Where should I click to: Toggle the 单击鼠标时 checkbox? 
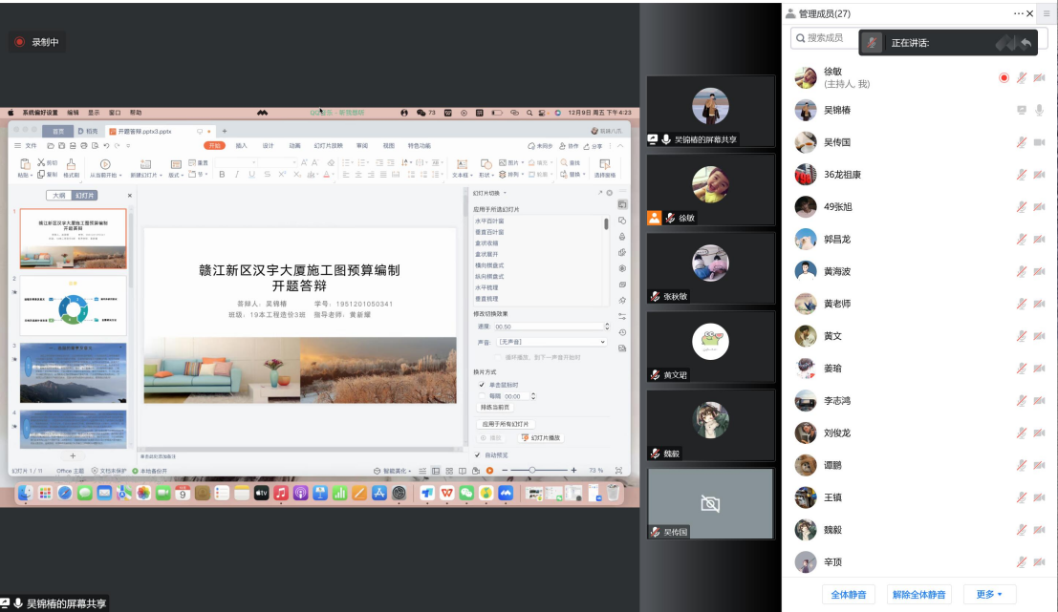(482, 384)
